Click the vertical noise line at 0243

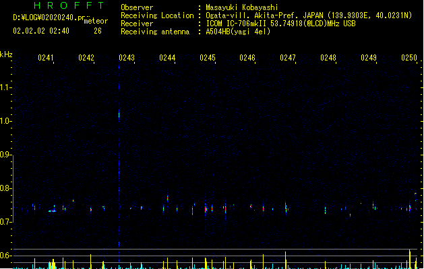pos(119,163)
